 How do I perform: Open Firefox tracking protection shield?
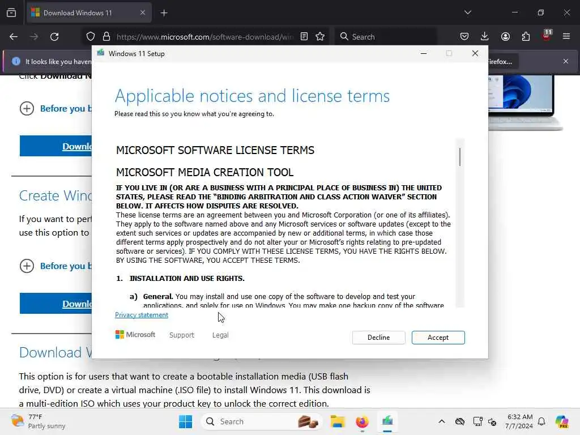(91, 37)
